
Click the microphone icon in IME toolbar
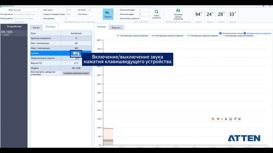point(226,119)
